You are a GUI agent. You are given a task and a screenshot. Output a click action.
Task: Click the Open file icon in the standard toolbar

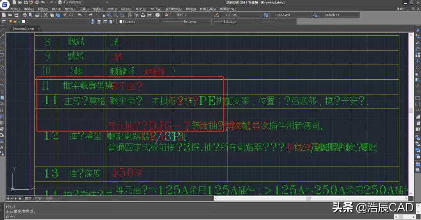(10, 15)
